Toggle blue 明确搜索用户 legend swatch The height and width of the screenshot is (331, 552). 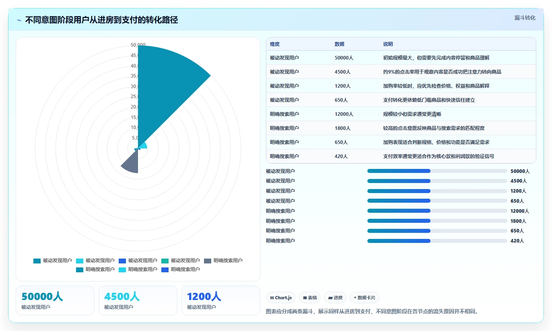point(165,269)
